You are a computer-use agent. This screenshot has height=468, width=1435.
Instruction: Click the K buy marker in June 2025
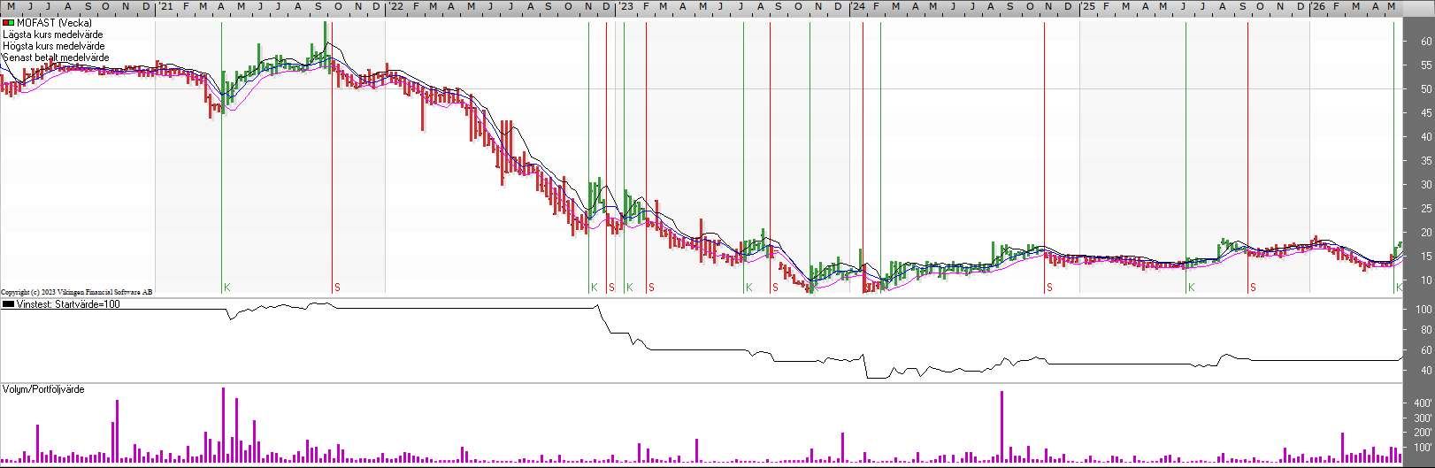(x=1192, y=288)
